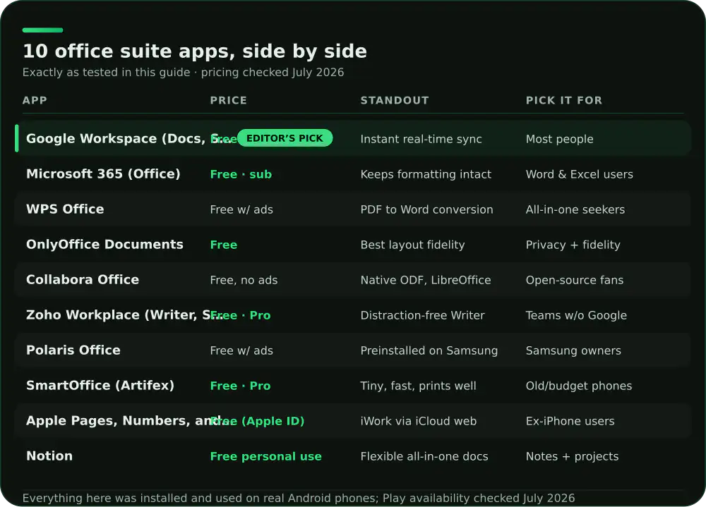Click the 'Distraction-free Writer' cell

pyautogui.click(x=422, y=315)
